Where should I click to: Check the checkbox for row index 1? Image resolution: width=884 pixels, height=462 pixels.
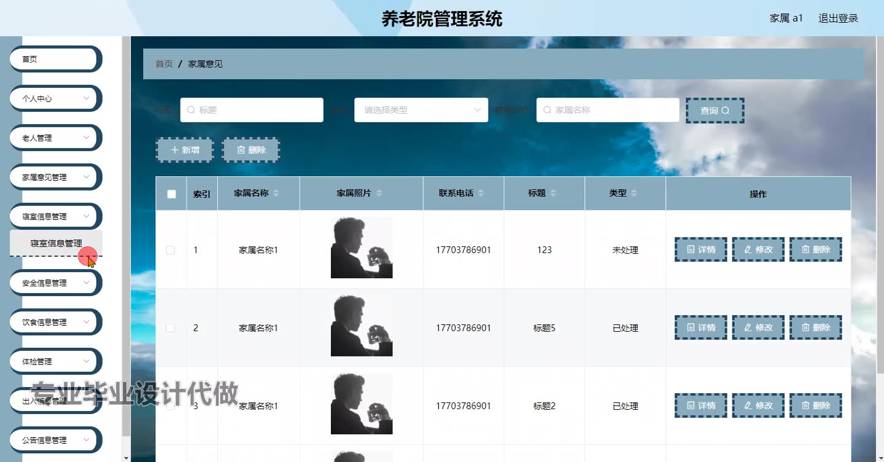coord(171,250)
